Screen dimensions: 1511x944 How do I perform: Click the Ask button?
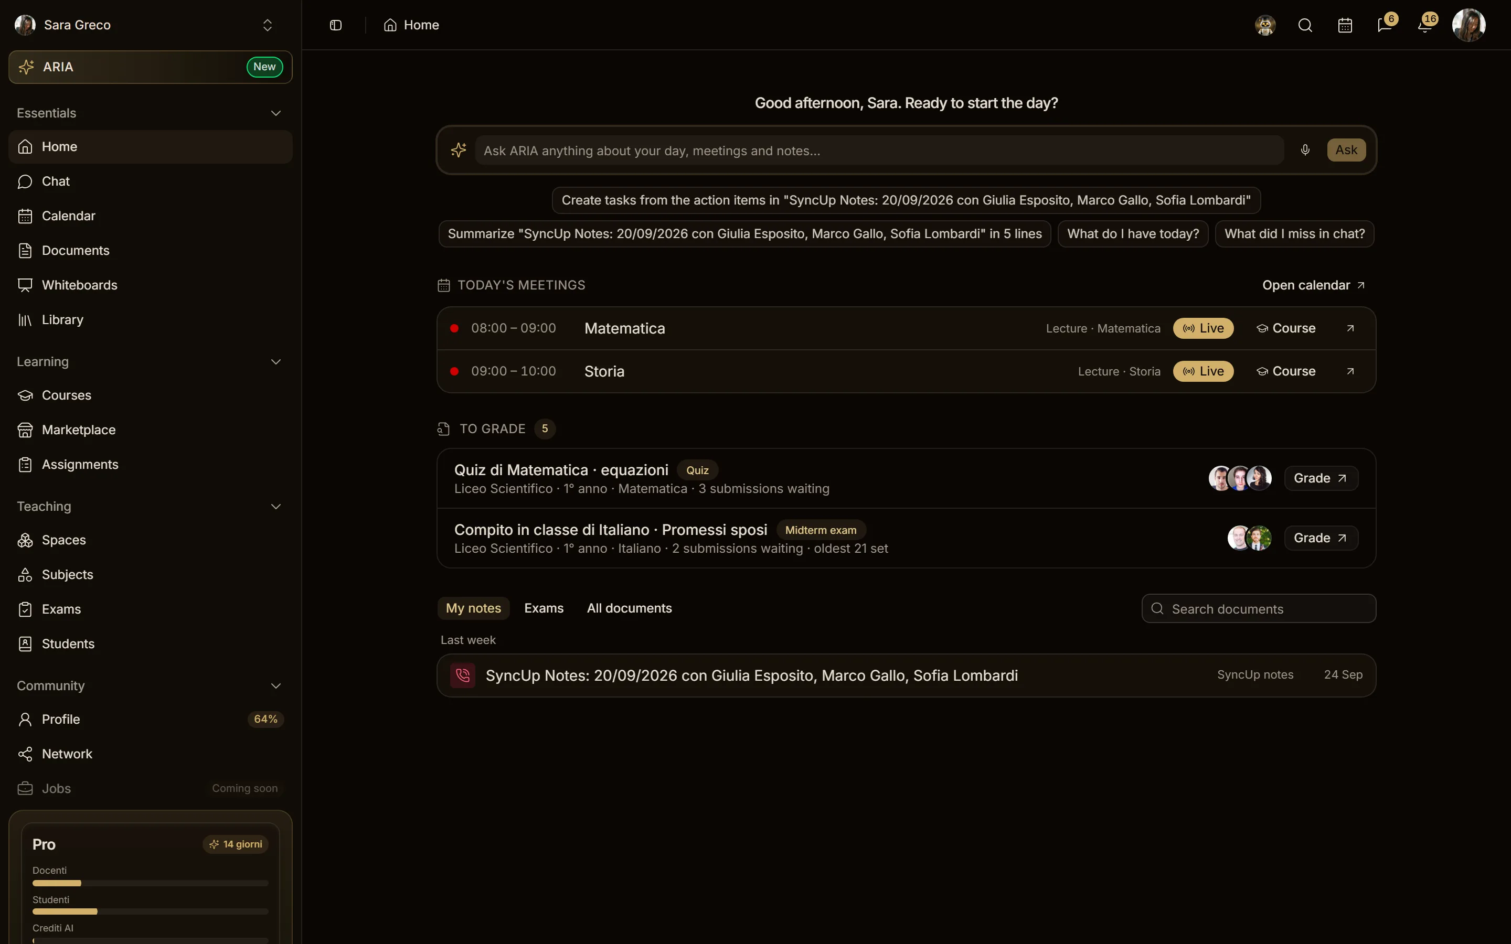(x=1346, y=150)
